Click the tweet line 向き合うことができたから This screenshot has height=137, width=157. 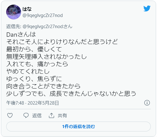43,86
